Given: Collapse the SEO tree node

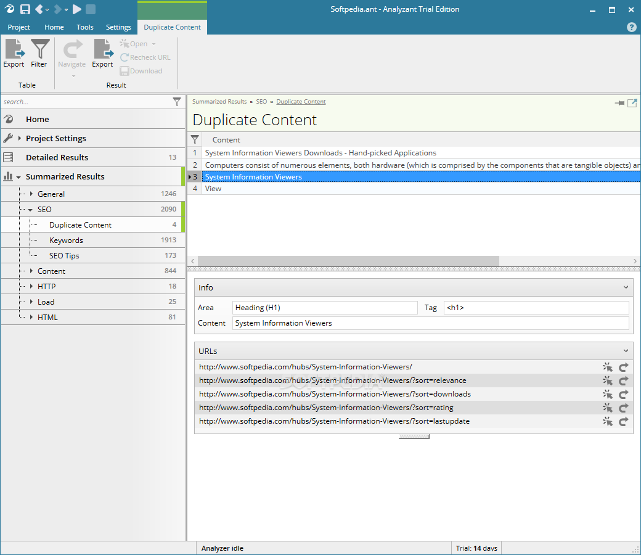Looking at the screenshot, I should click(30, 210).
